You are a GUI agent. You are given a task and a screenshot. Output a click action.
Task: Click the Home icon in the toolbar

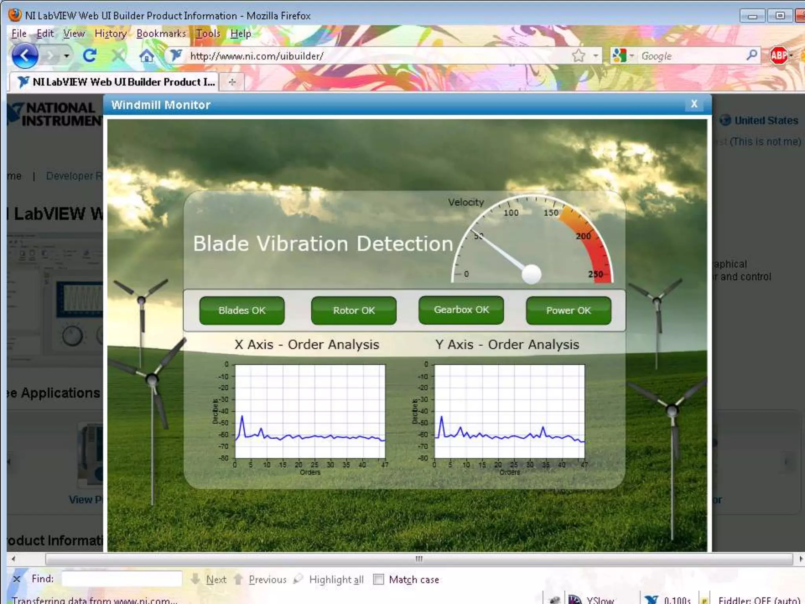(146, 56)
